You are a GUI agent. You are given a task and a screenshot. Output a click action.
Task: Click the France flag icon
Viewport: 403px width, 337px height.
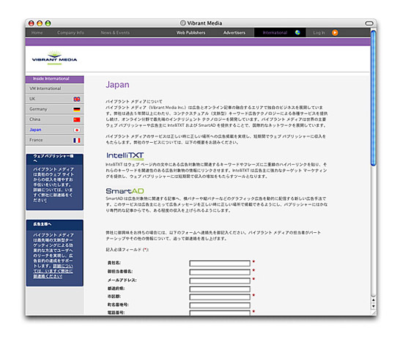tap(77, 141)
